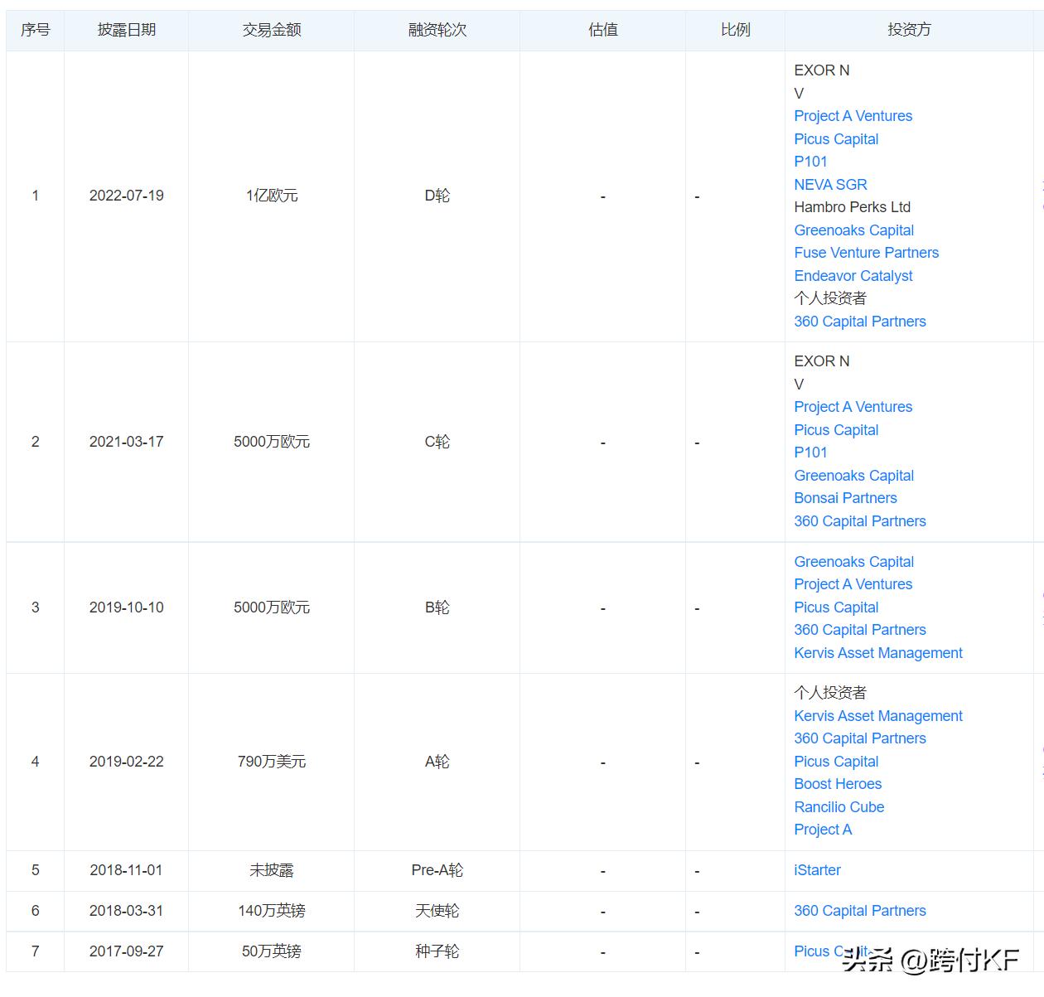This screenshot has width=1044, height=997.
Task: Select the date 2022-07-19
Action: 126,196
